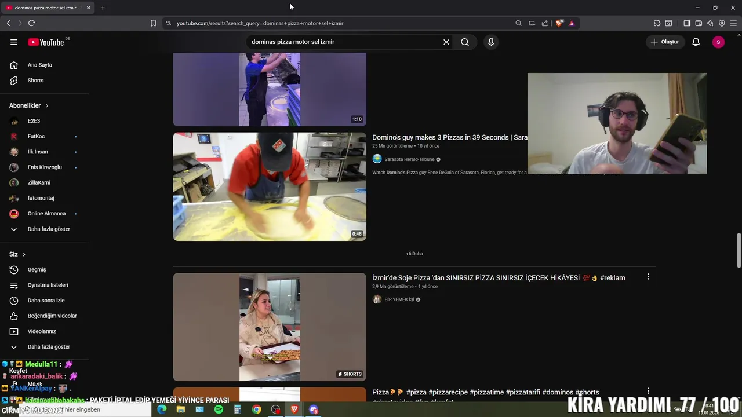The height and width of the screenshot is (417, 742).
Task: Open Microsoft Edge from taskbar
Action: (162, 409)
